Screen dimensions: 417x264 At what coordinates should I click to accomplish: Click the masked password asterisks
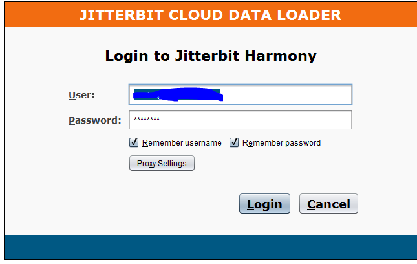tap(147, 120)
